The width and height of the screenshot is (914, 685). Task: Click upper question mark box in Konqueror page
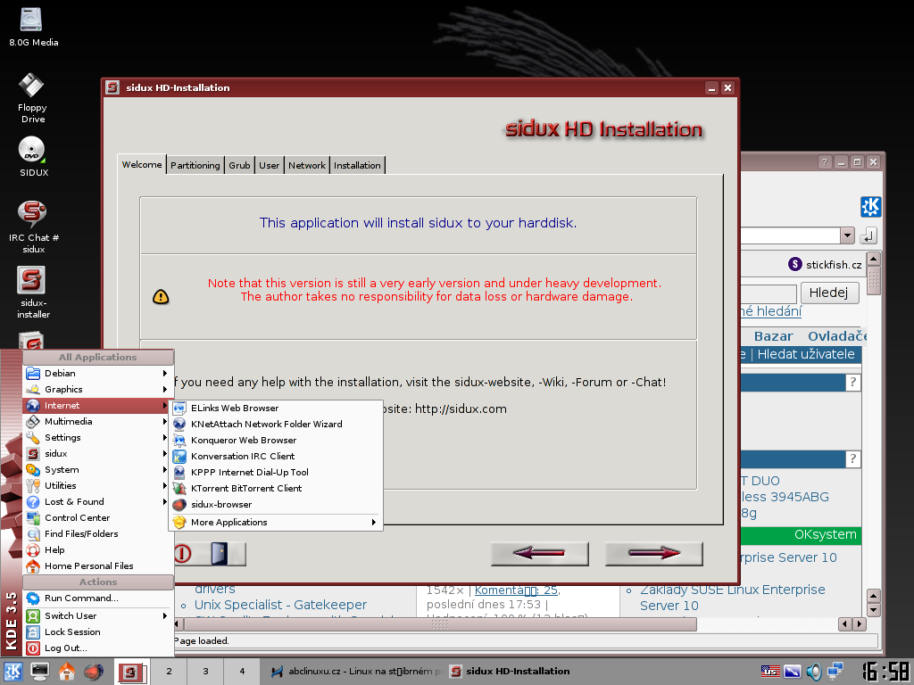tap(852, 382)
